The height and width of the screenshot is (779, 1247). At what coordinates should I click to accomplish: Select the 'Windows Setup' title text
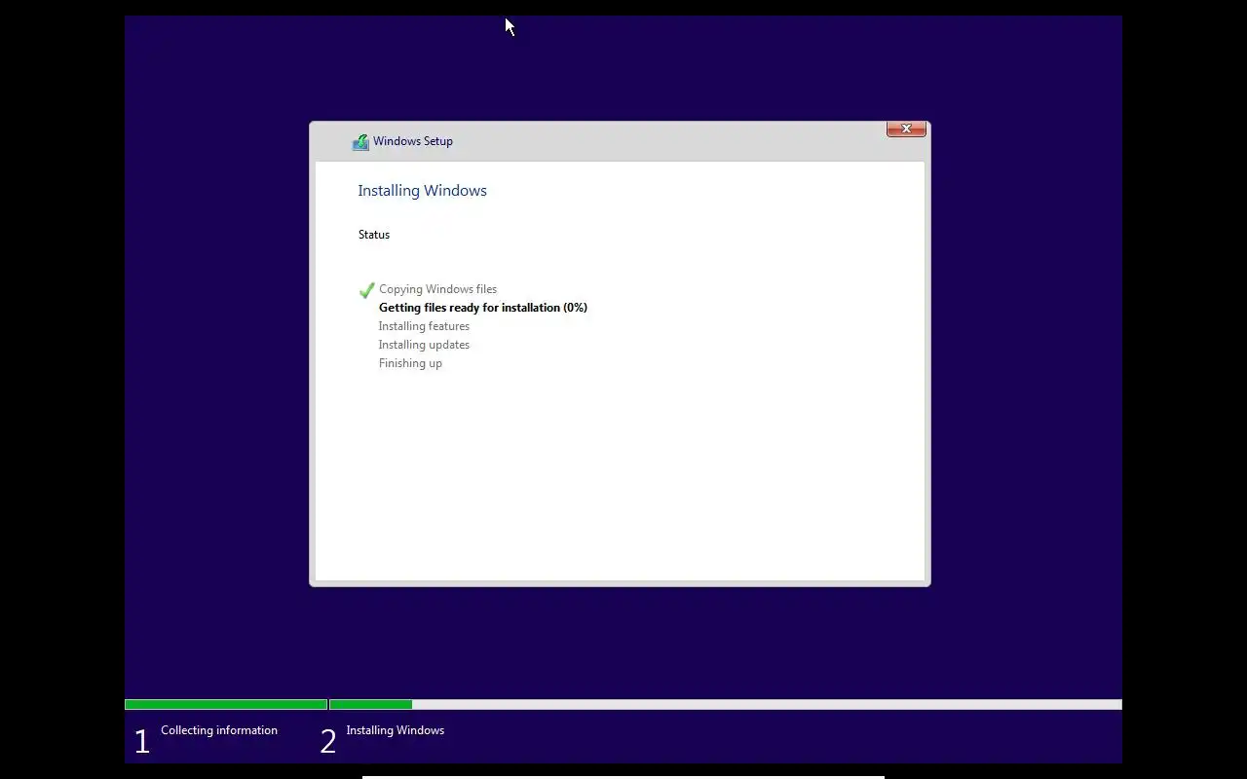click(x=413, y=141)
